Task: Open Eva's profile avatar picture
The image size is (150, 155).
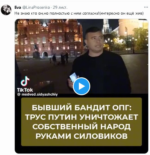Action: point(6,10)
